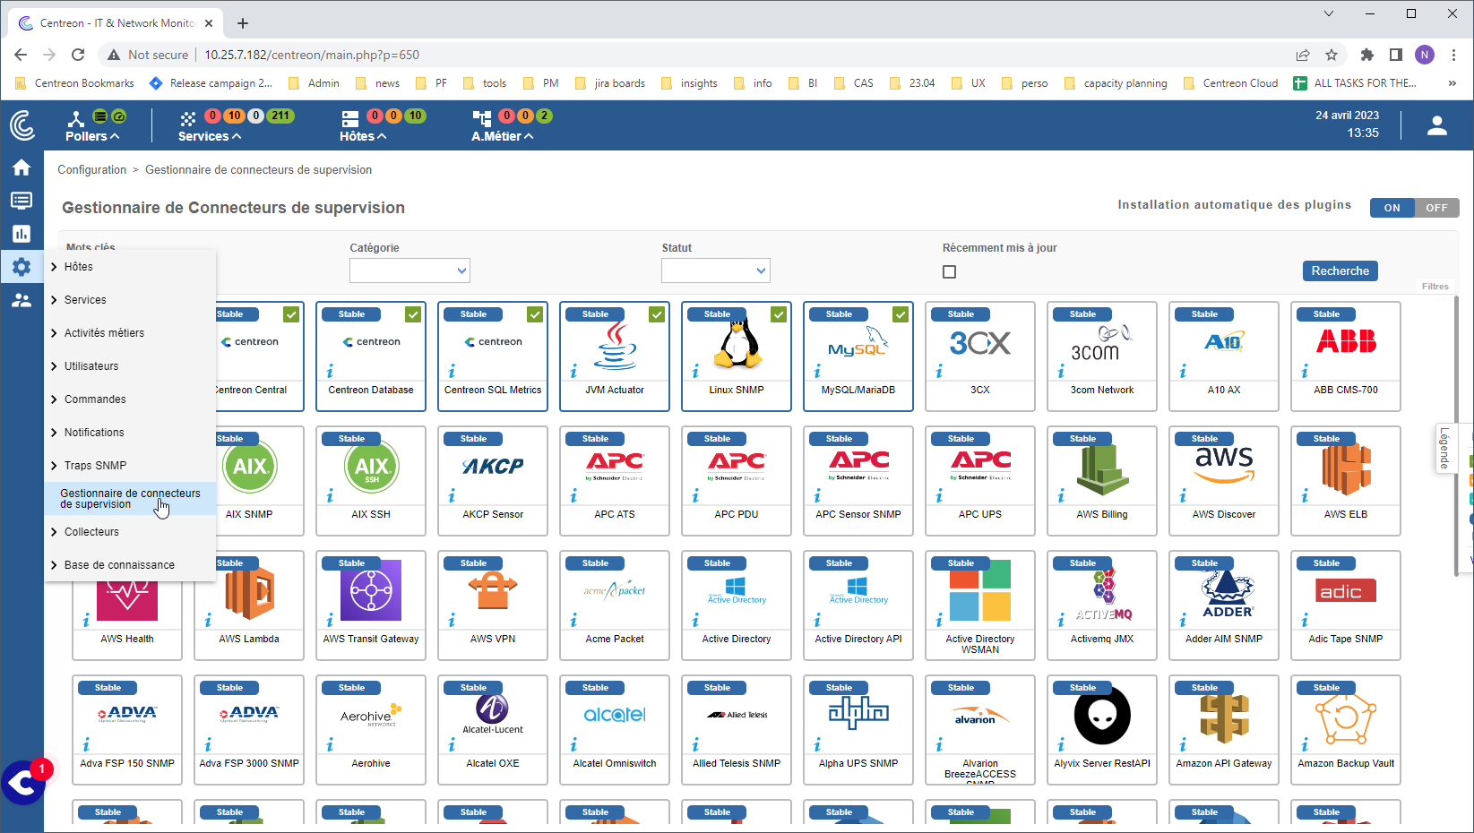Share this page icon in address bar

coord(1302,55)
